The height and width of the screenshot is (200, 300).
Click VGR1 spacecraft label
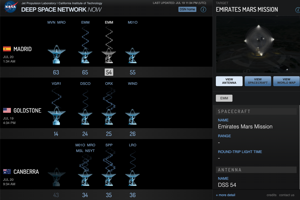pos(56,84)
